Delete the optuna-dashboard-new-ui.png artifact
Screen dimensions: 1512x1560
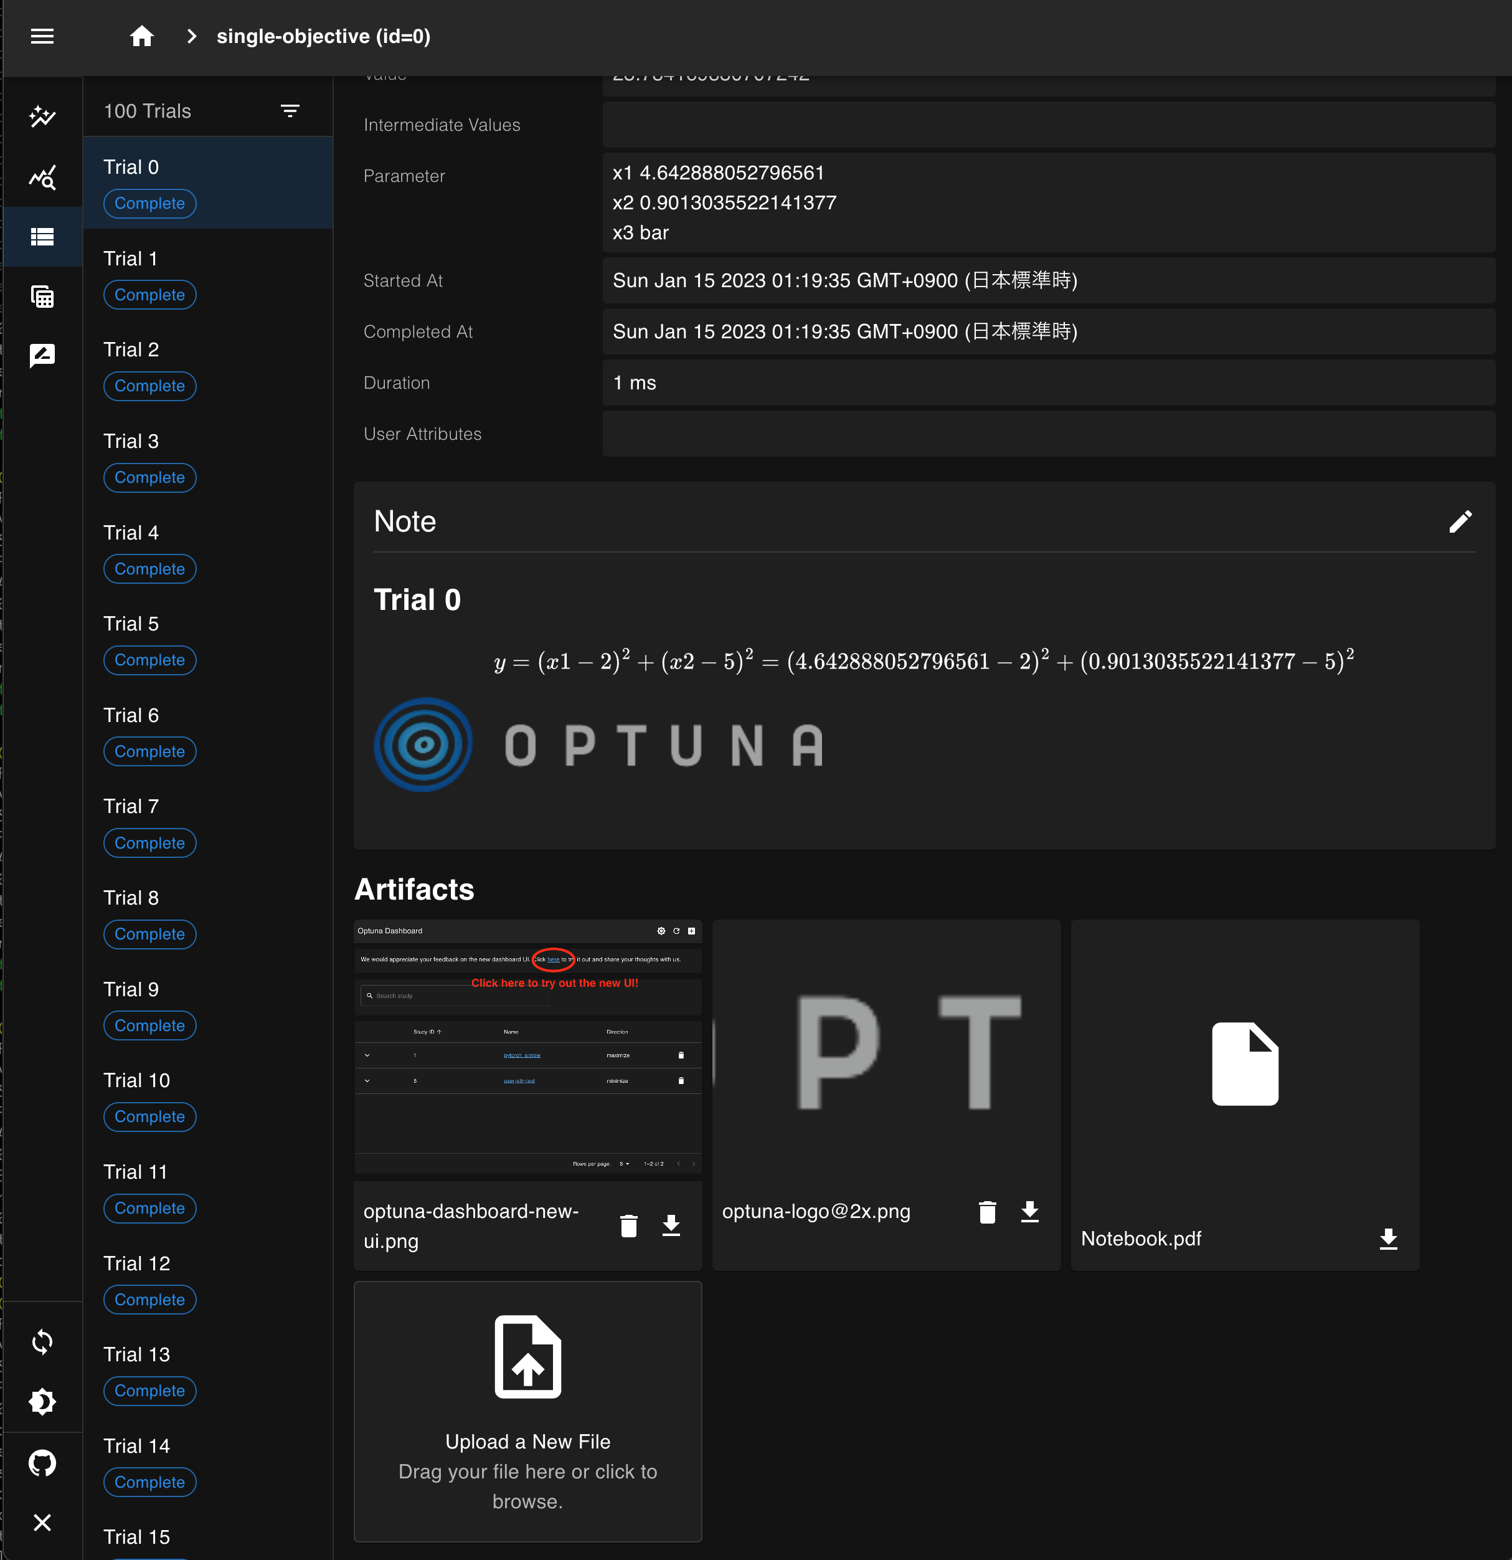point(629,1225)
